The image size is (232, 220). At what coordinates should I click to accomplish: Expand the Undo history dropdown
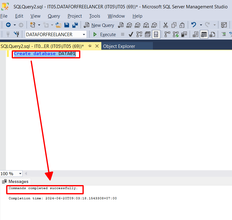(x=201, y=25)
